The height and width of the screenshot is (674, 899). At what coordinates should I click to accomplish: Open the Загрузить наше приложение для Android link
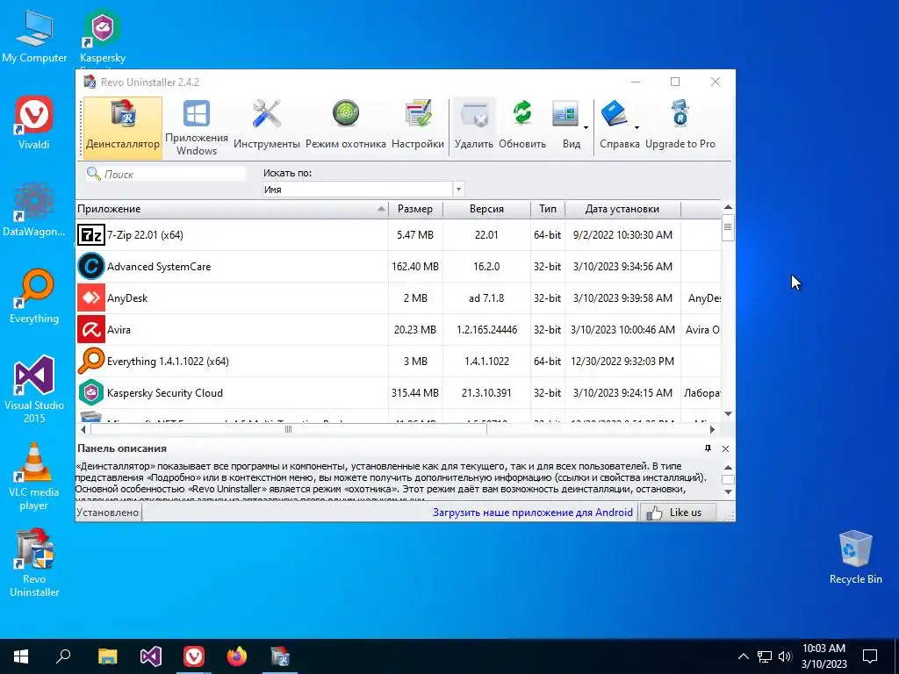pyautogui.click(x=533, y=513)
